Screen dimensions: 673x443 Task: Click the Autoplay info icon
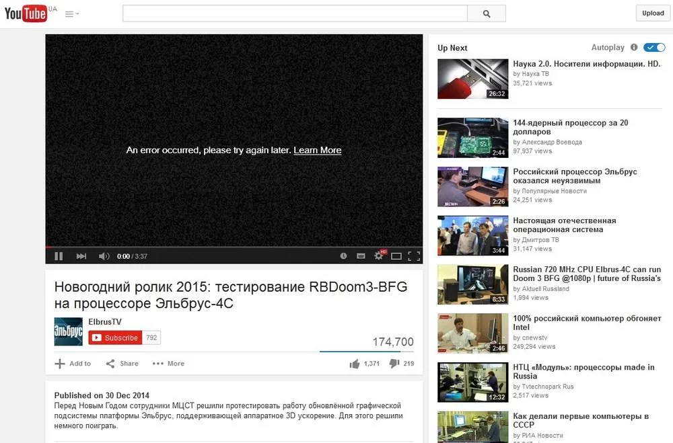(x=634, y=48)
